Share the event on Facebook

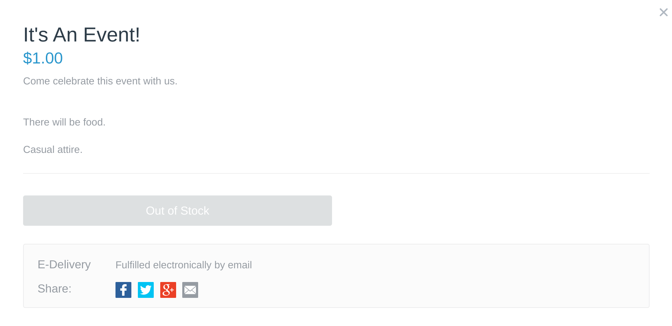click(x=123, y=290)
